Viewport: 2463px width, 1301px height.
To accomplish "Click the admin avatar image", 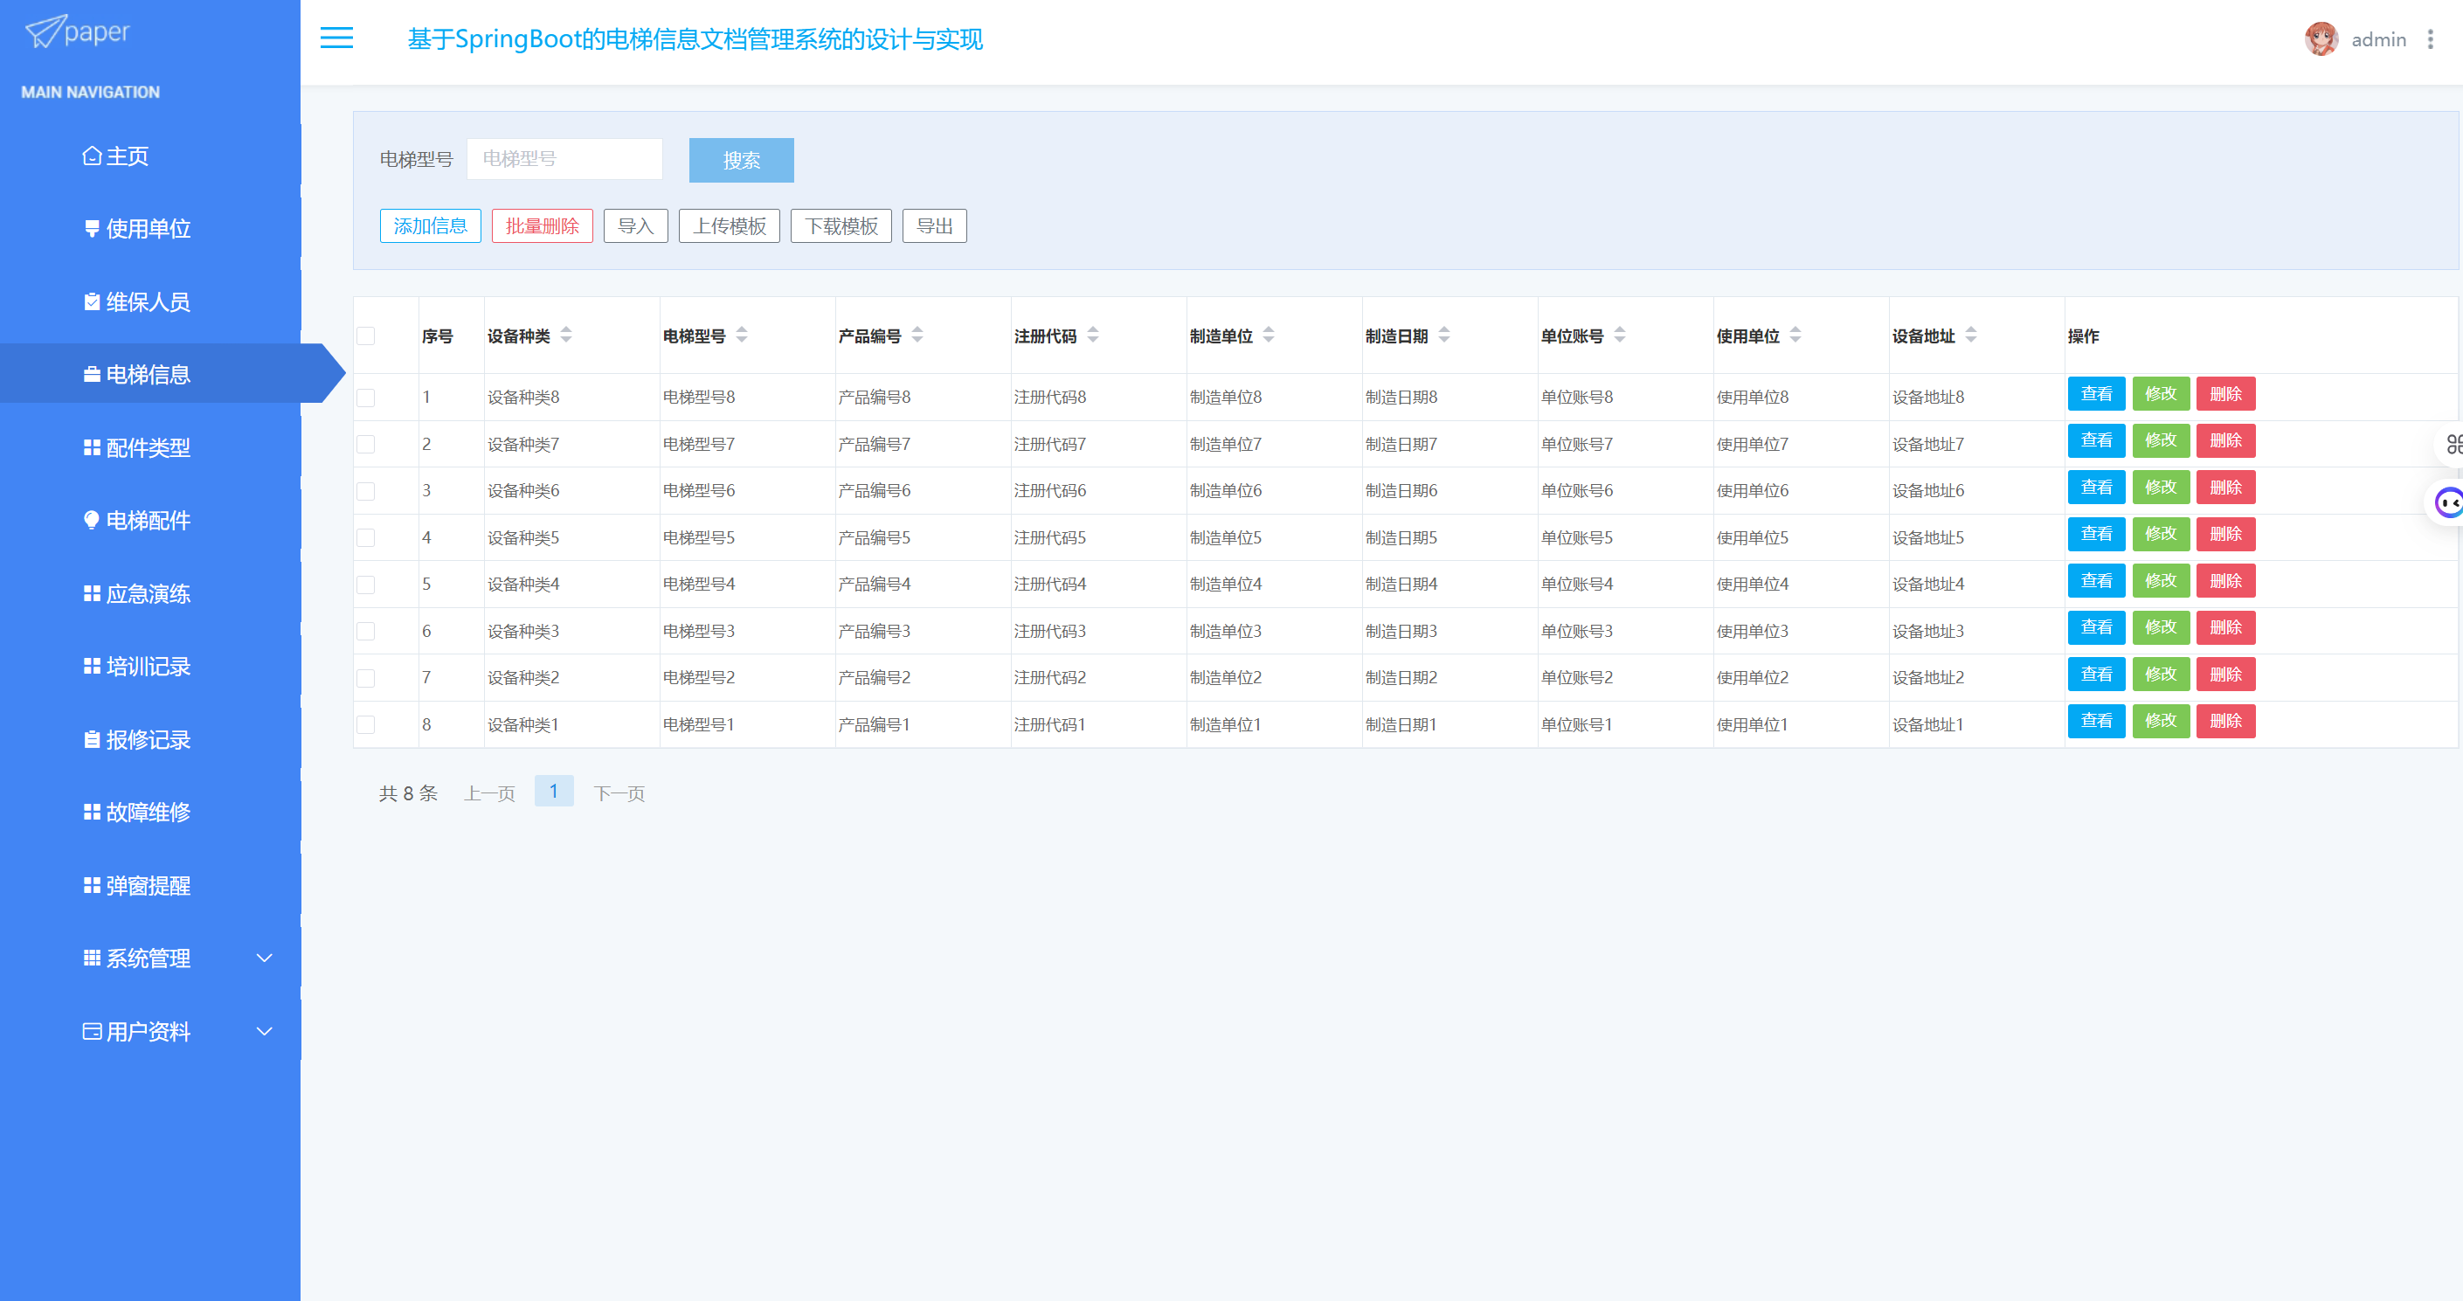I will 2321,39.
